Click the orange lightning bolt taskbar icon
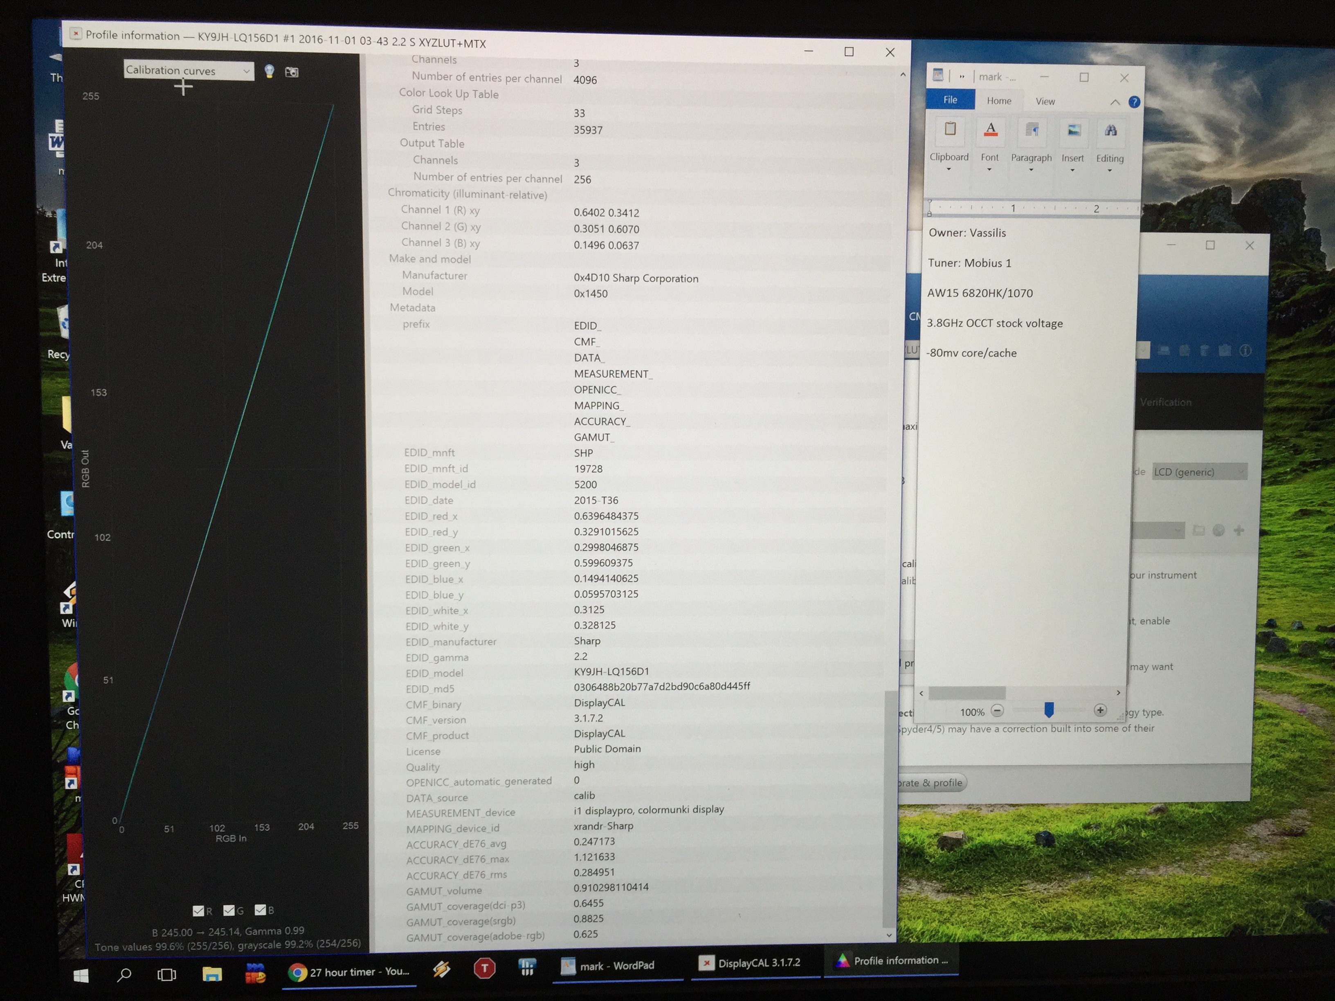1335x1001 pixels. (441, 970)
